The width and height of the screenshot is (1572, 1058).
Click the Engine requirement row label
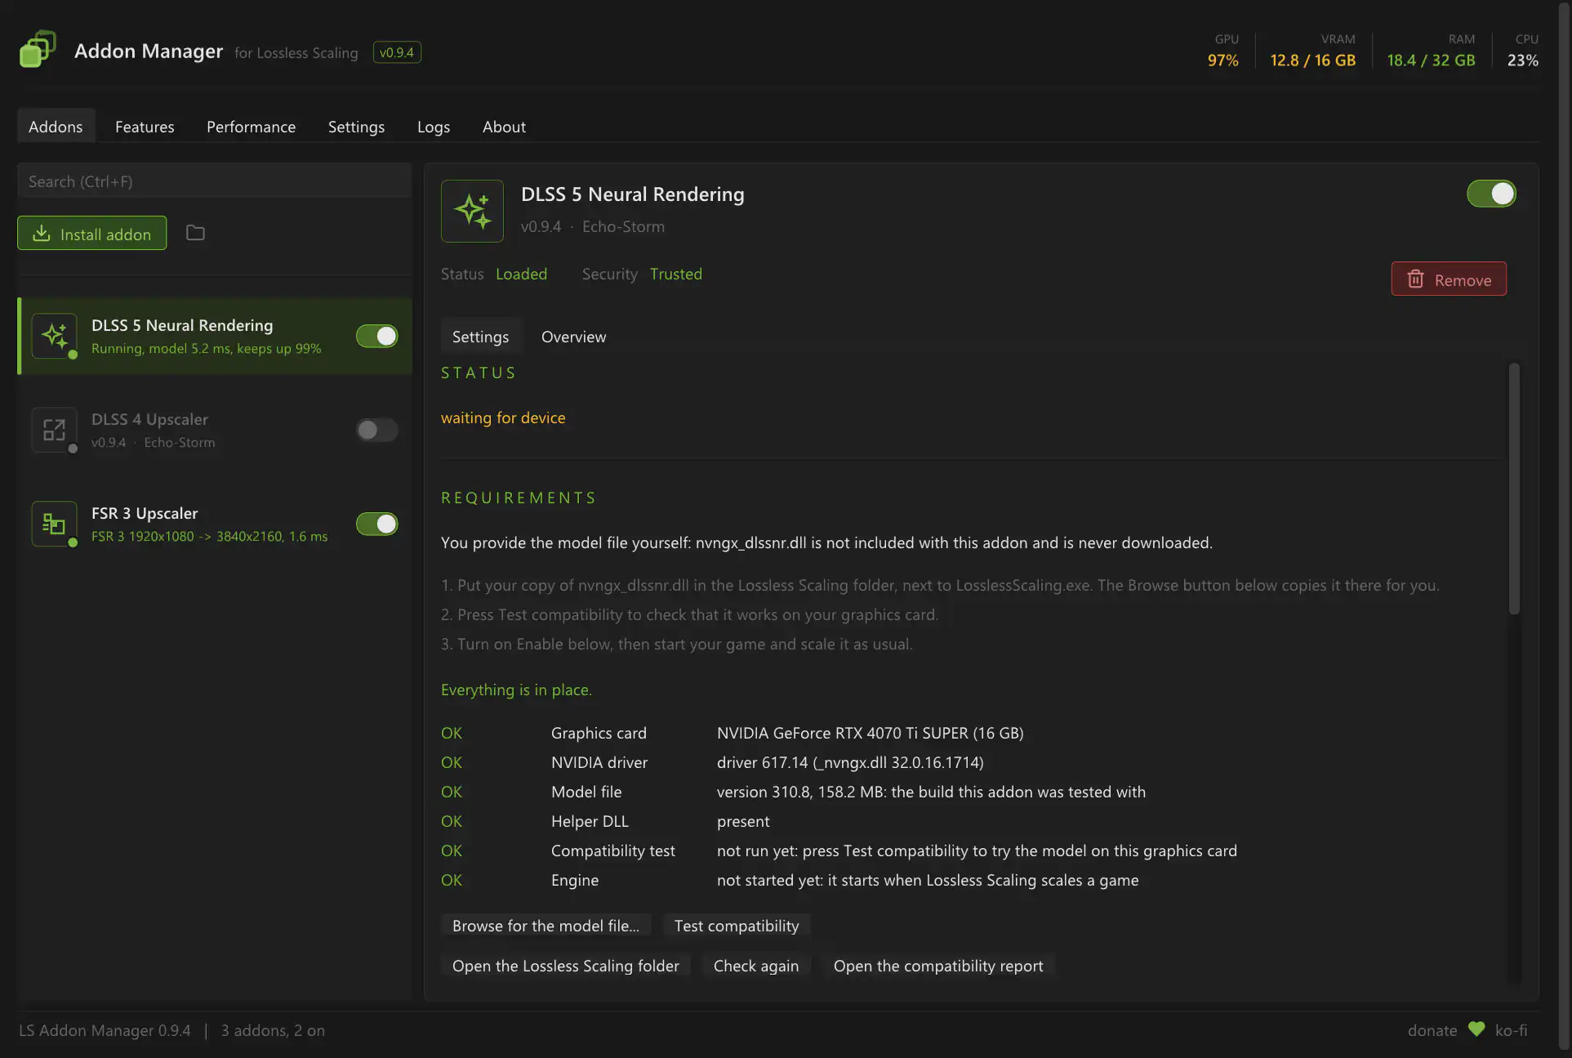coord(575,880)
